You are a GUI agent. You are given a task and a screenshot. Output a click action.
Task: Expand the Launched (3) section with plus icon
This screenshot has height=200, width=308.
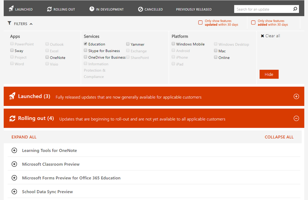coord(296,96)
